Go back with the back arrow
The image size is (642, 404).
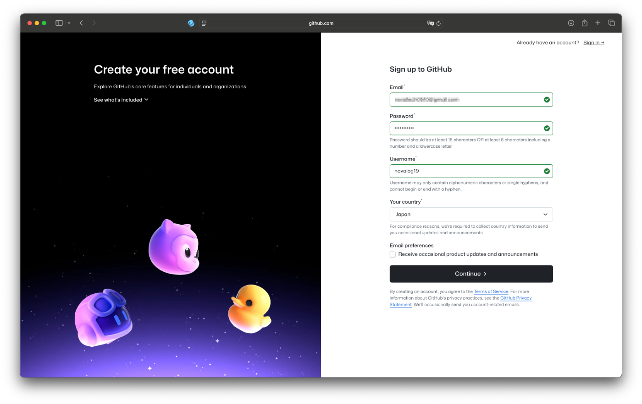pyautogui.click(x=81, y=23)
